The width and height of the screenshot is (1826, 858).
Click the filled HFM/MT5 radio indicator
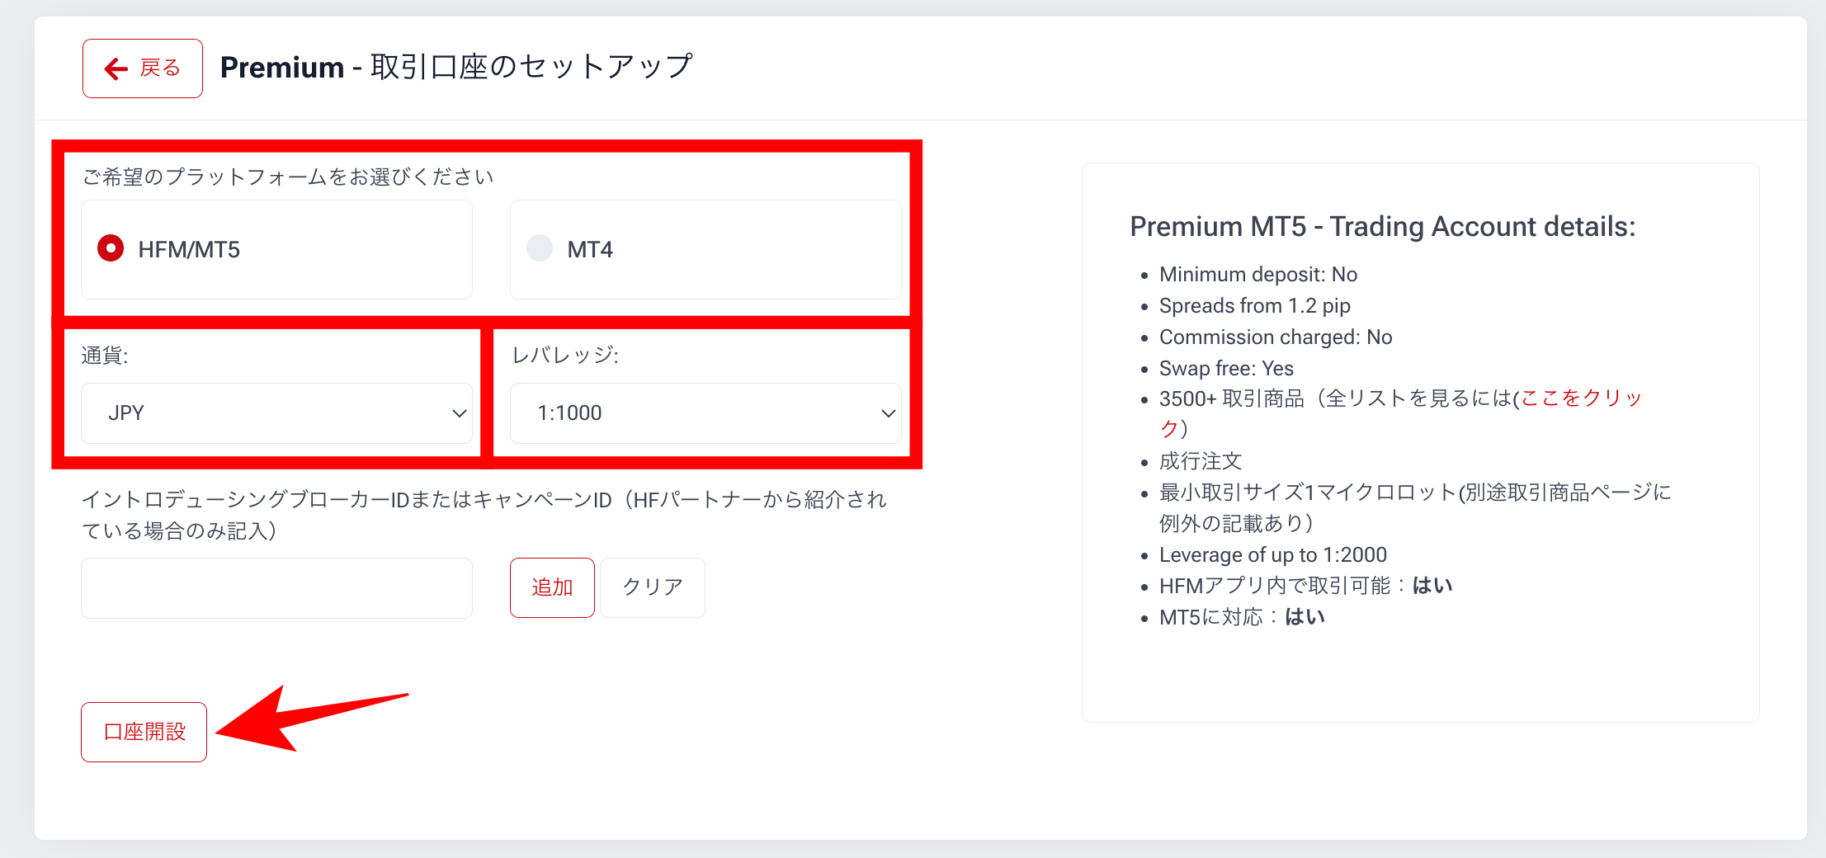tap(111, 248)
